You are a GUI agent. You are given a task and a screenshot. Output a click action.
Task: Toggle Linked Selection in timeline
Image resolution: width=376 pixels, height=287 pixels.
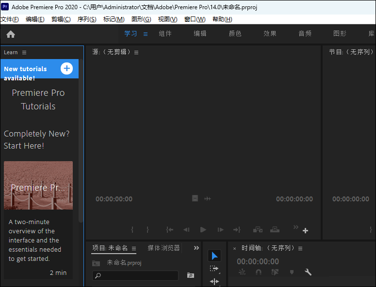coord(275,272)
